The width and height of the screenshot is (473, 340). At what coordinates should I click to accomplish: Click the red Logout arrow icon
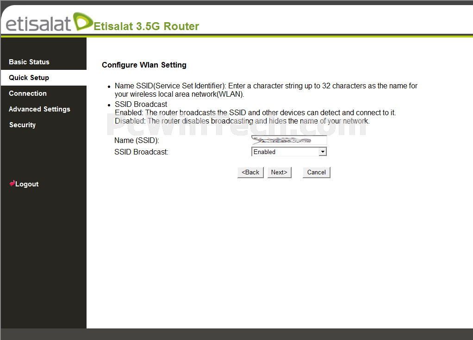(12, 183)
